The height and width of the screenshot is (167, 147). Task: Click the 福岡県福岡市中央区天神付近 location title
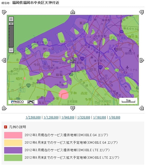36,3
